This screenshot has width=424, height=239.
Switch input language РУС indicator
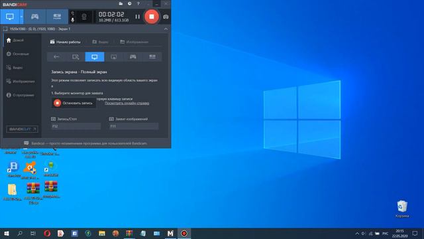coord(386,234)
